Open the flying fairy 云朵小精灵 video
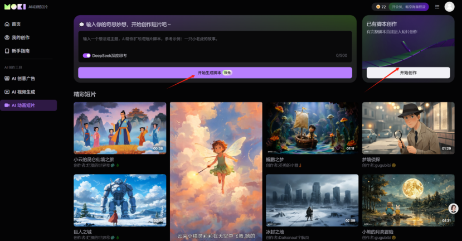 click(216, 171)
